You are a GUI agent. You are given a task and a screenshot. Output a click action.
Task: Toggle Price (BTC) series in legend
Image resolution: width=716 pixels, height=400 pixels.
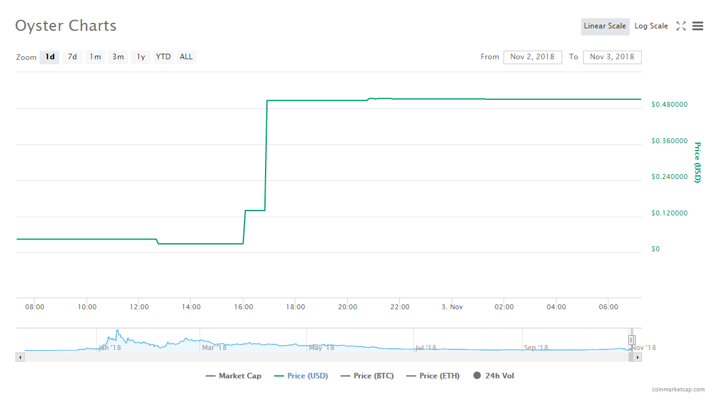(367, 376)
